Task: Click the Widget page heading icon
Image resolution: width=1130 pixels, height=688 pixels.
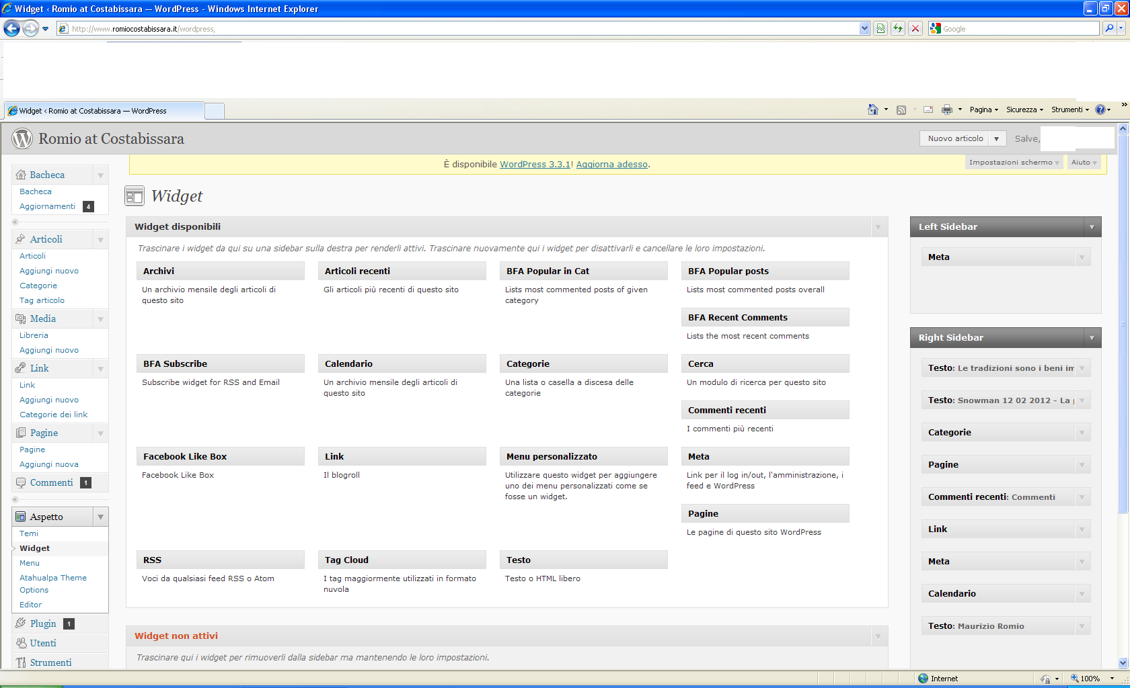Action: 135,196
